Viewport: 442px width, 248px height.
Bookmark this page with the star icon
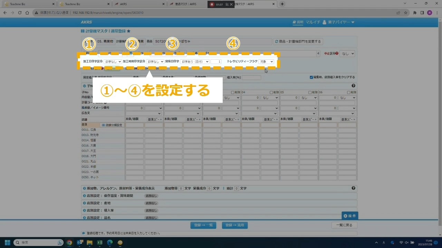(406, 13)
